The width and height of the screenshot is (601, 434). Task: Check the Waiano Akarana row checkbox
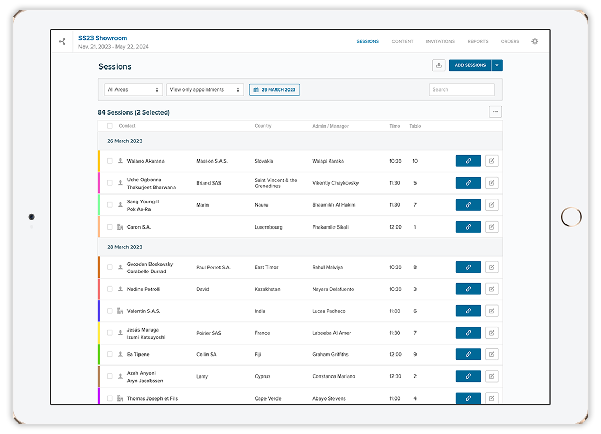pyautogui.click(x=110, y=161)
